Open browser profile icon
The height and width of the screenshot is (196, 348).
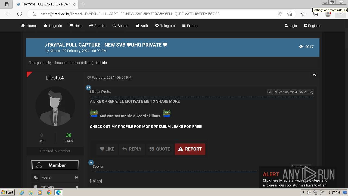[x=328, y=14]
